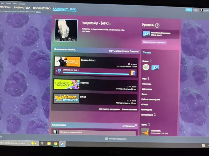The image size is (209, 156).
Task: Select the KASPERSKIY - [AFK] tab
Action: click(65, 9)
